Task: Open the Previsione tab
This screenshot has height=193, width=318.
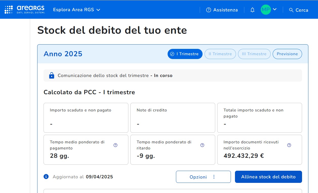Action: click(287, 54)
